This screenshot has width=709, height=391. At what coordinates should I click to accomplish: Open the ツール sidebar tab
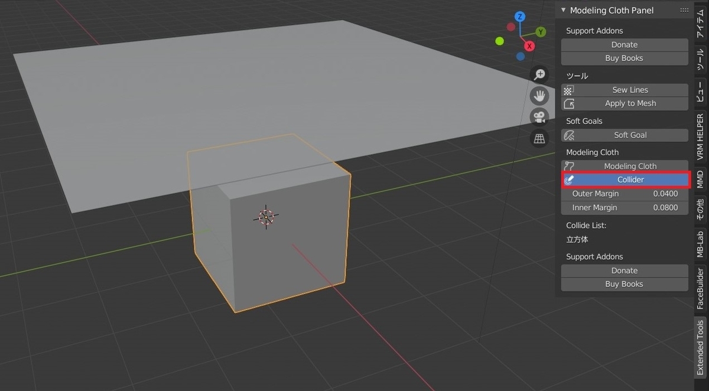coord(700,61)
